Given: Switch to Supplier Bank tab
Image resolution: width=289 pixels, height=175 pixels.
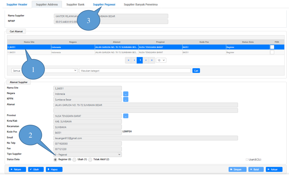Looking at the screenshot, I should coord(75,4).
